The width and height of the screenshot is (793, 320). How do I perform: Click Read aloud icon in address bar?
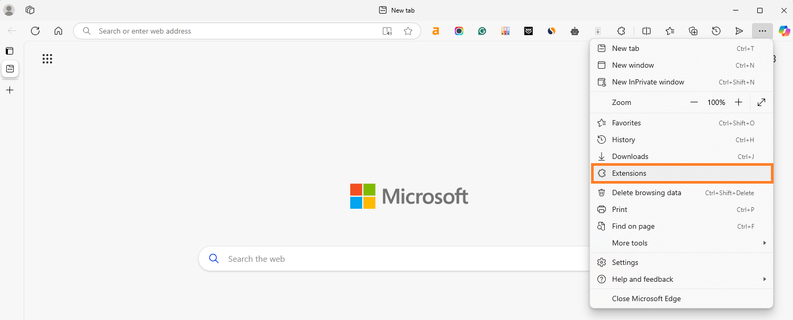(388, 31)
